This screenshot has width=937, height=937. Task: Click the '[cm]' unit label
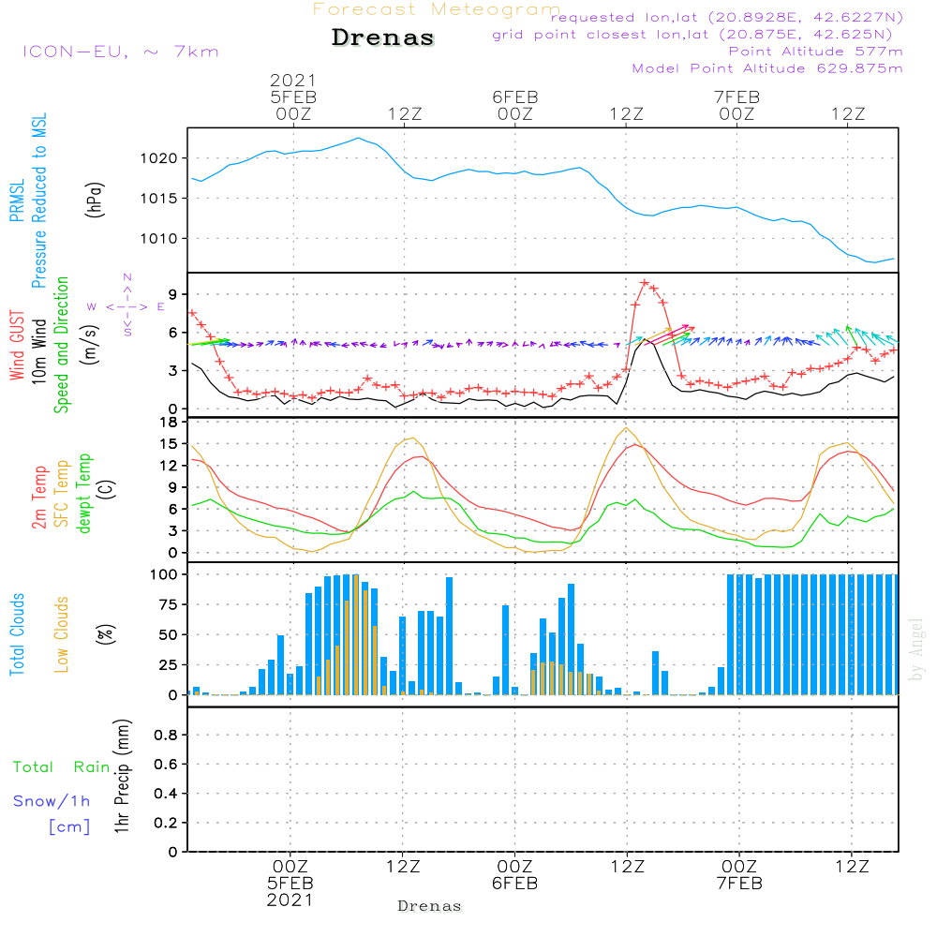[x=69, y=827]
